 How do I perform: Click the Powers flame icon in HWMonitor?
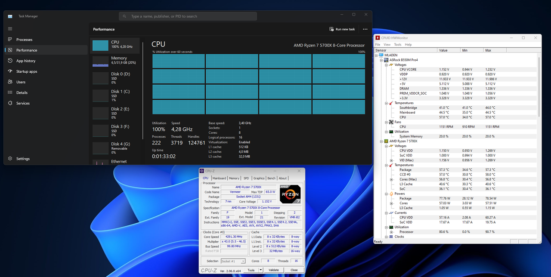391,194
